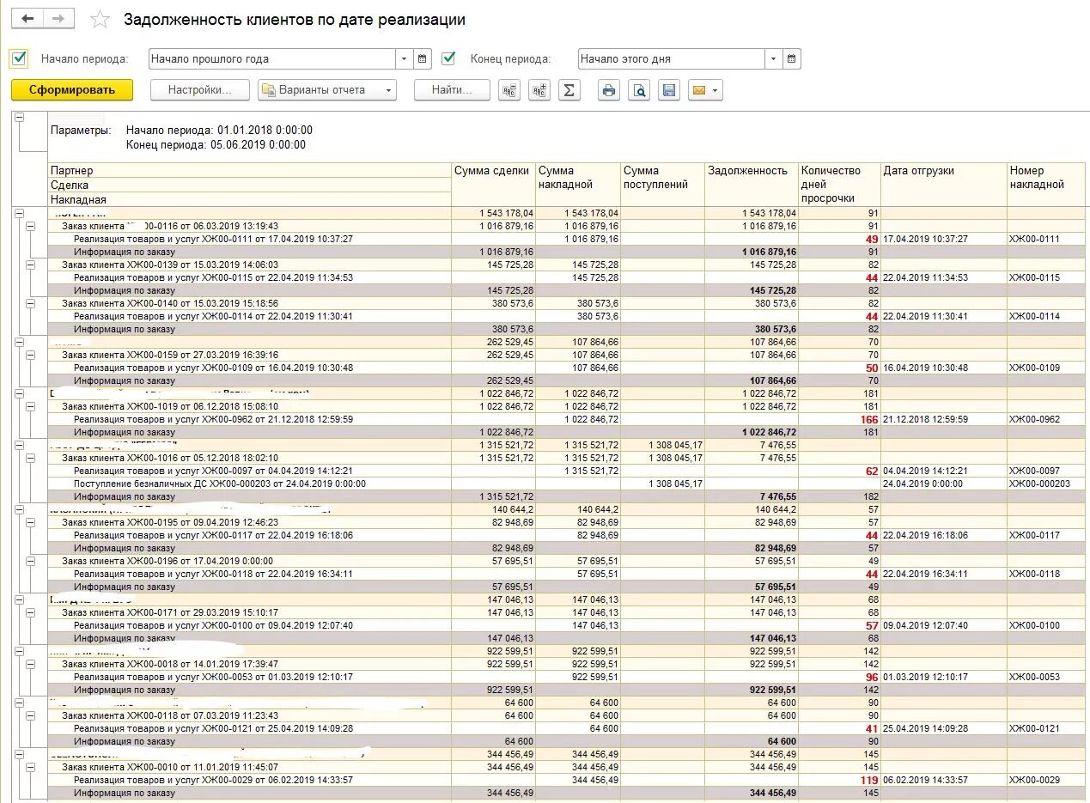Viewport: 1090px width, 803px height.
Task: Select the Сумма поступлений column header
Action: 662,185
